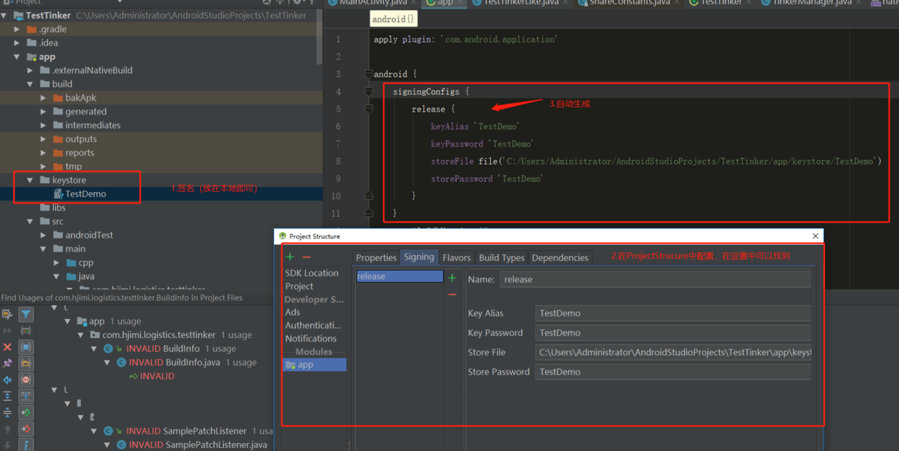Expand the androidTest folder

point(43,235)
